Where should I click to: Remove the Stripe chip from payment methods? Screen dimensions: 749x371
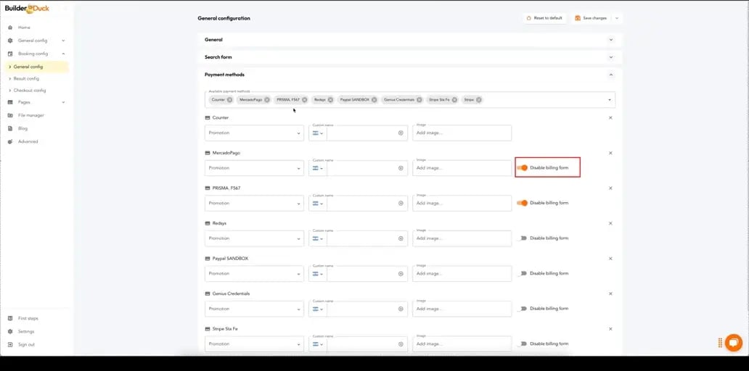pyautogui.click(x=478, y=100)
